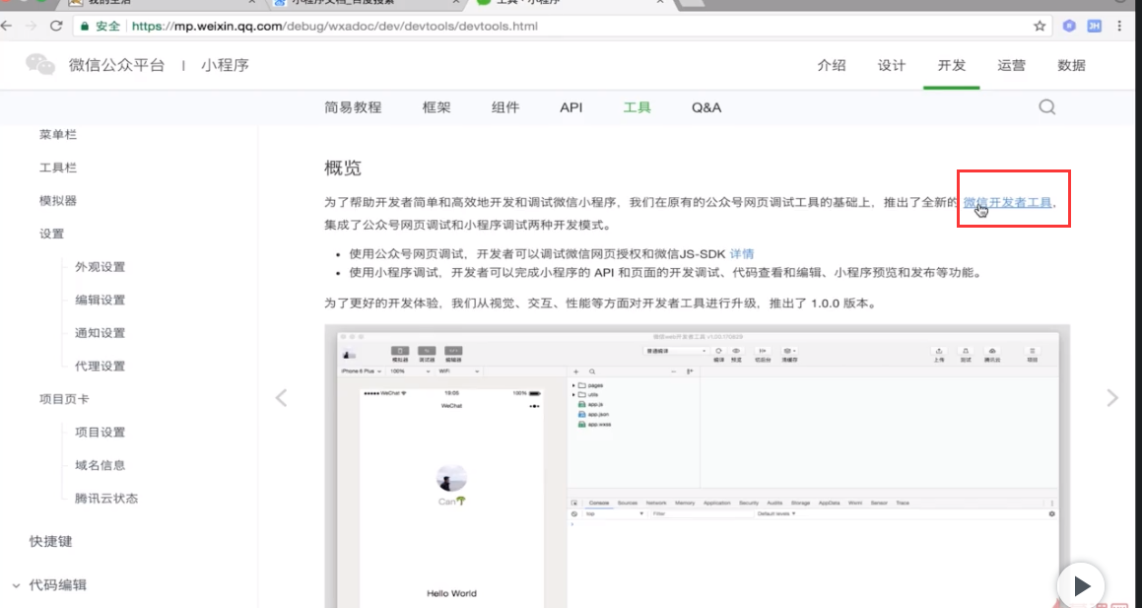The width and height of the screenshot is (1142, 608).
Task: Open 工具栏 in the sidebar
Action: tap(58, 168)
